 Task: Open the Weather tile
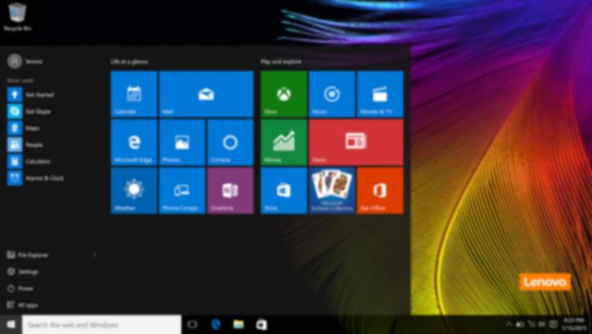point(134,190)
